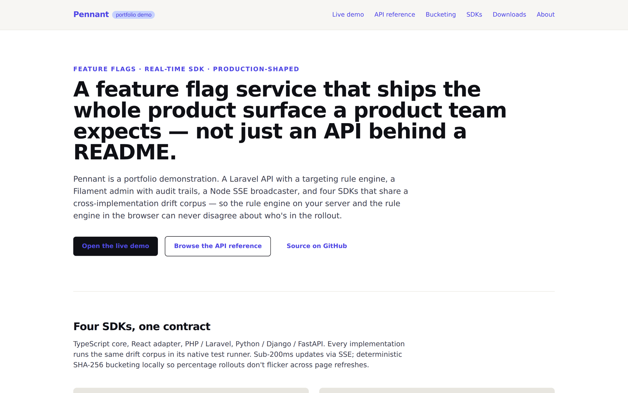The image size is (628, 393).
Task: Select SDKs in the header menu
Action: [474, 14]
